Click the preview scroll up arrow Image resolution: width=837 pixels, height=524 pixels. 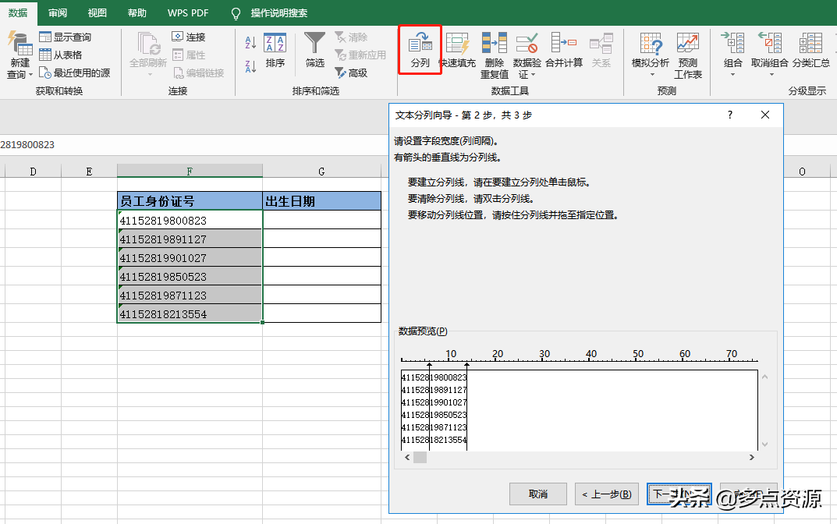pyautogui.click(x=765, y=377)
